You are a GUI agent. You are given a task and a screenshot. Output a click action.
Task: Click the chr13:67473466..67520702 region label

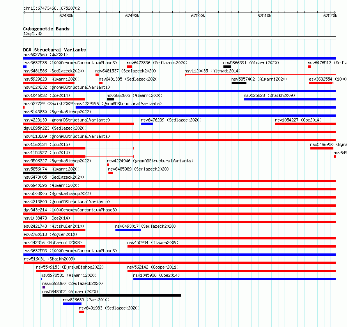51,8
